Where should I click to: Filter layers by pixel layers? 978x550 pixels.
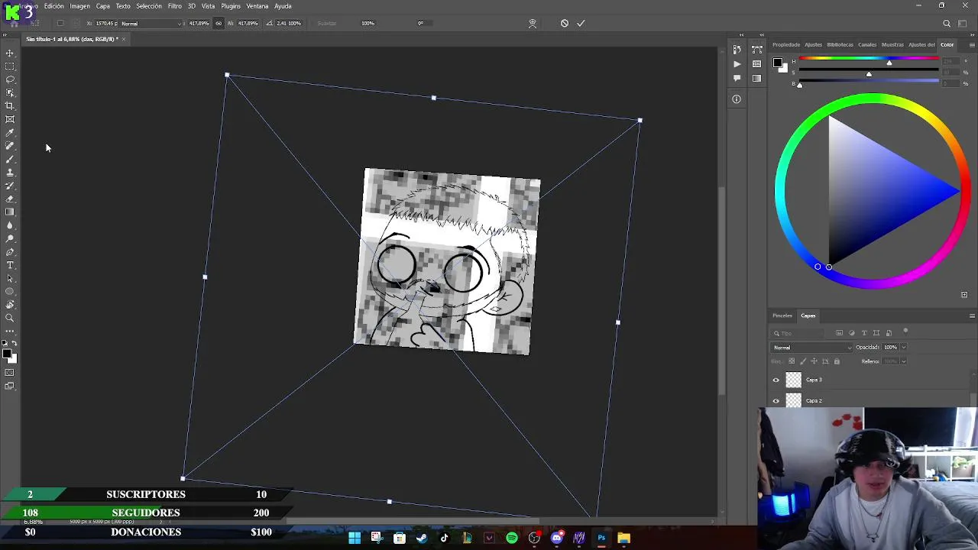[x=840, y=333]
